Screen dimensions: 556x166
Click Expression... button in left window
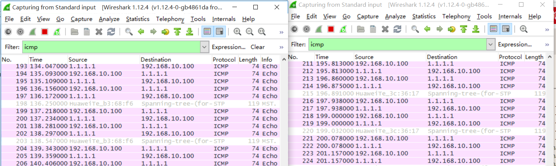coord(229,47)
